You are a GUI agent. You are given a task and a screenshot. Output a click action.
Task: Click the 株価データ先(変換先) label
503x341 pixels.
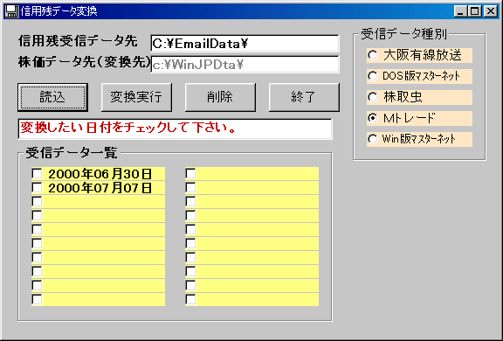tap(85, 62)
